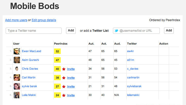Open Ewan MacLeod's avatar photo
The width and height of the screenshot is (186, 105).
pos(17,51)
